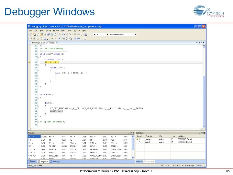
Task: Open the Build menu
Action: (x=63, y=30)
